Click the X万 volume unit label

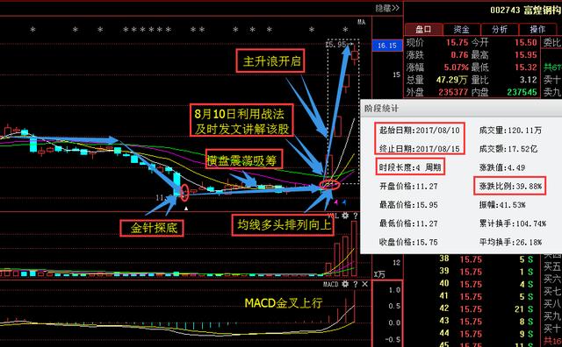[x=379, y=274]
